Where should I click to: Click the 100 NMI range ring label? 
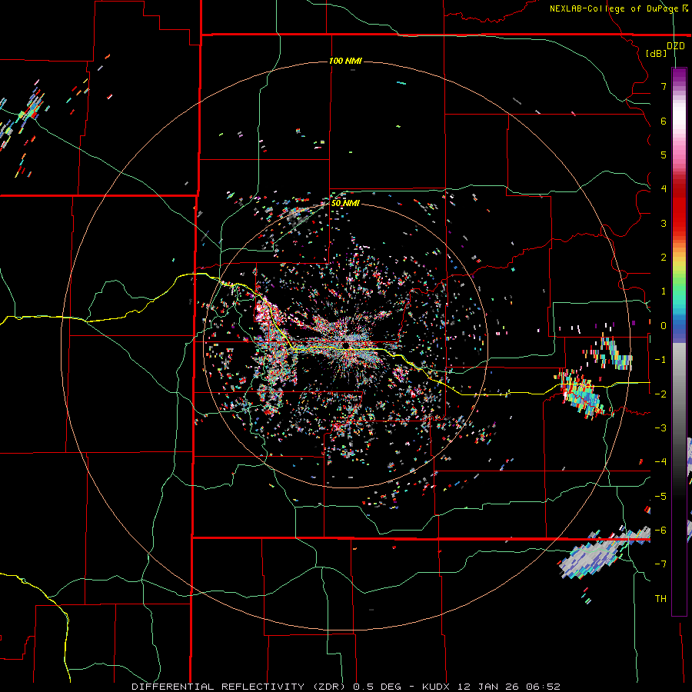(x=345, y=61)
